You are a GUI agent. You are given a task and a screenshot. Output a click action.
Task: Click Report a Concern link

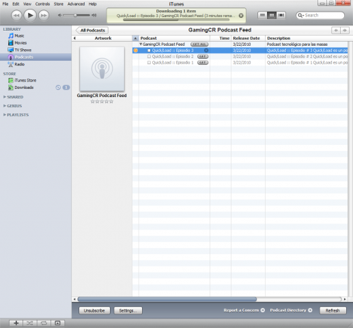(244, 310)
